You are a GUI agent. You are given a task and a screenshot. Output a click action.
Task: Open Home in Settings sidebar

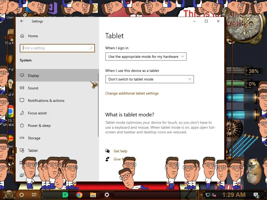57,36
